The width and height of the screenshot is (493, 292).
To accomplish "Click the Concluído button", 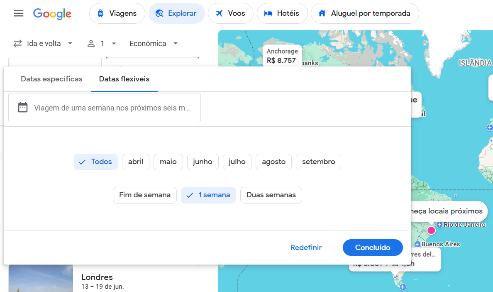I will click(373, 248).
